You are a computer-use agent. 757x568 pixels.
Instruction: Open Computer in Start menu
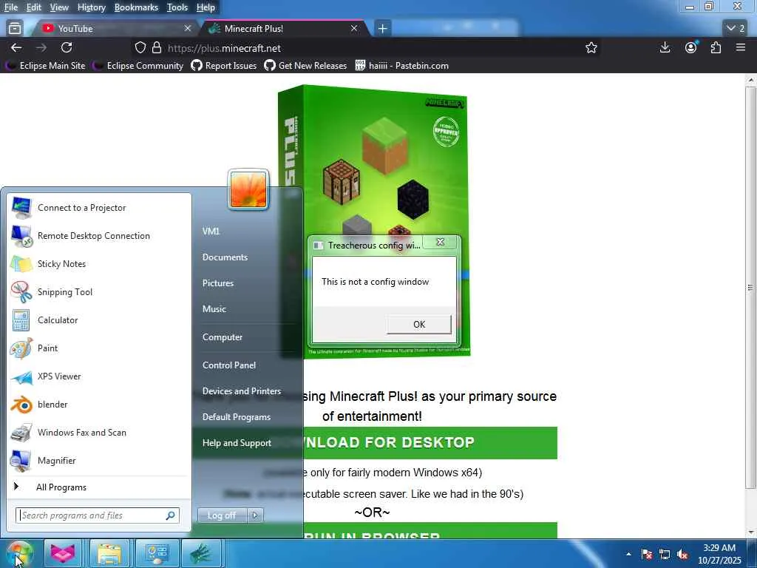pyautogui.click(x=222, y=337)
